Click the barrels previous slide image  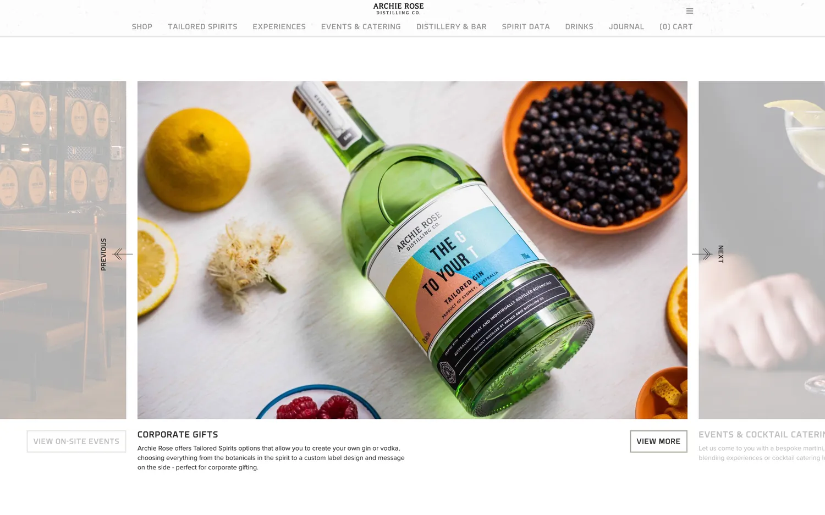coord(63,250)
